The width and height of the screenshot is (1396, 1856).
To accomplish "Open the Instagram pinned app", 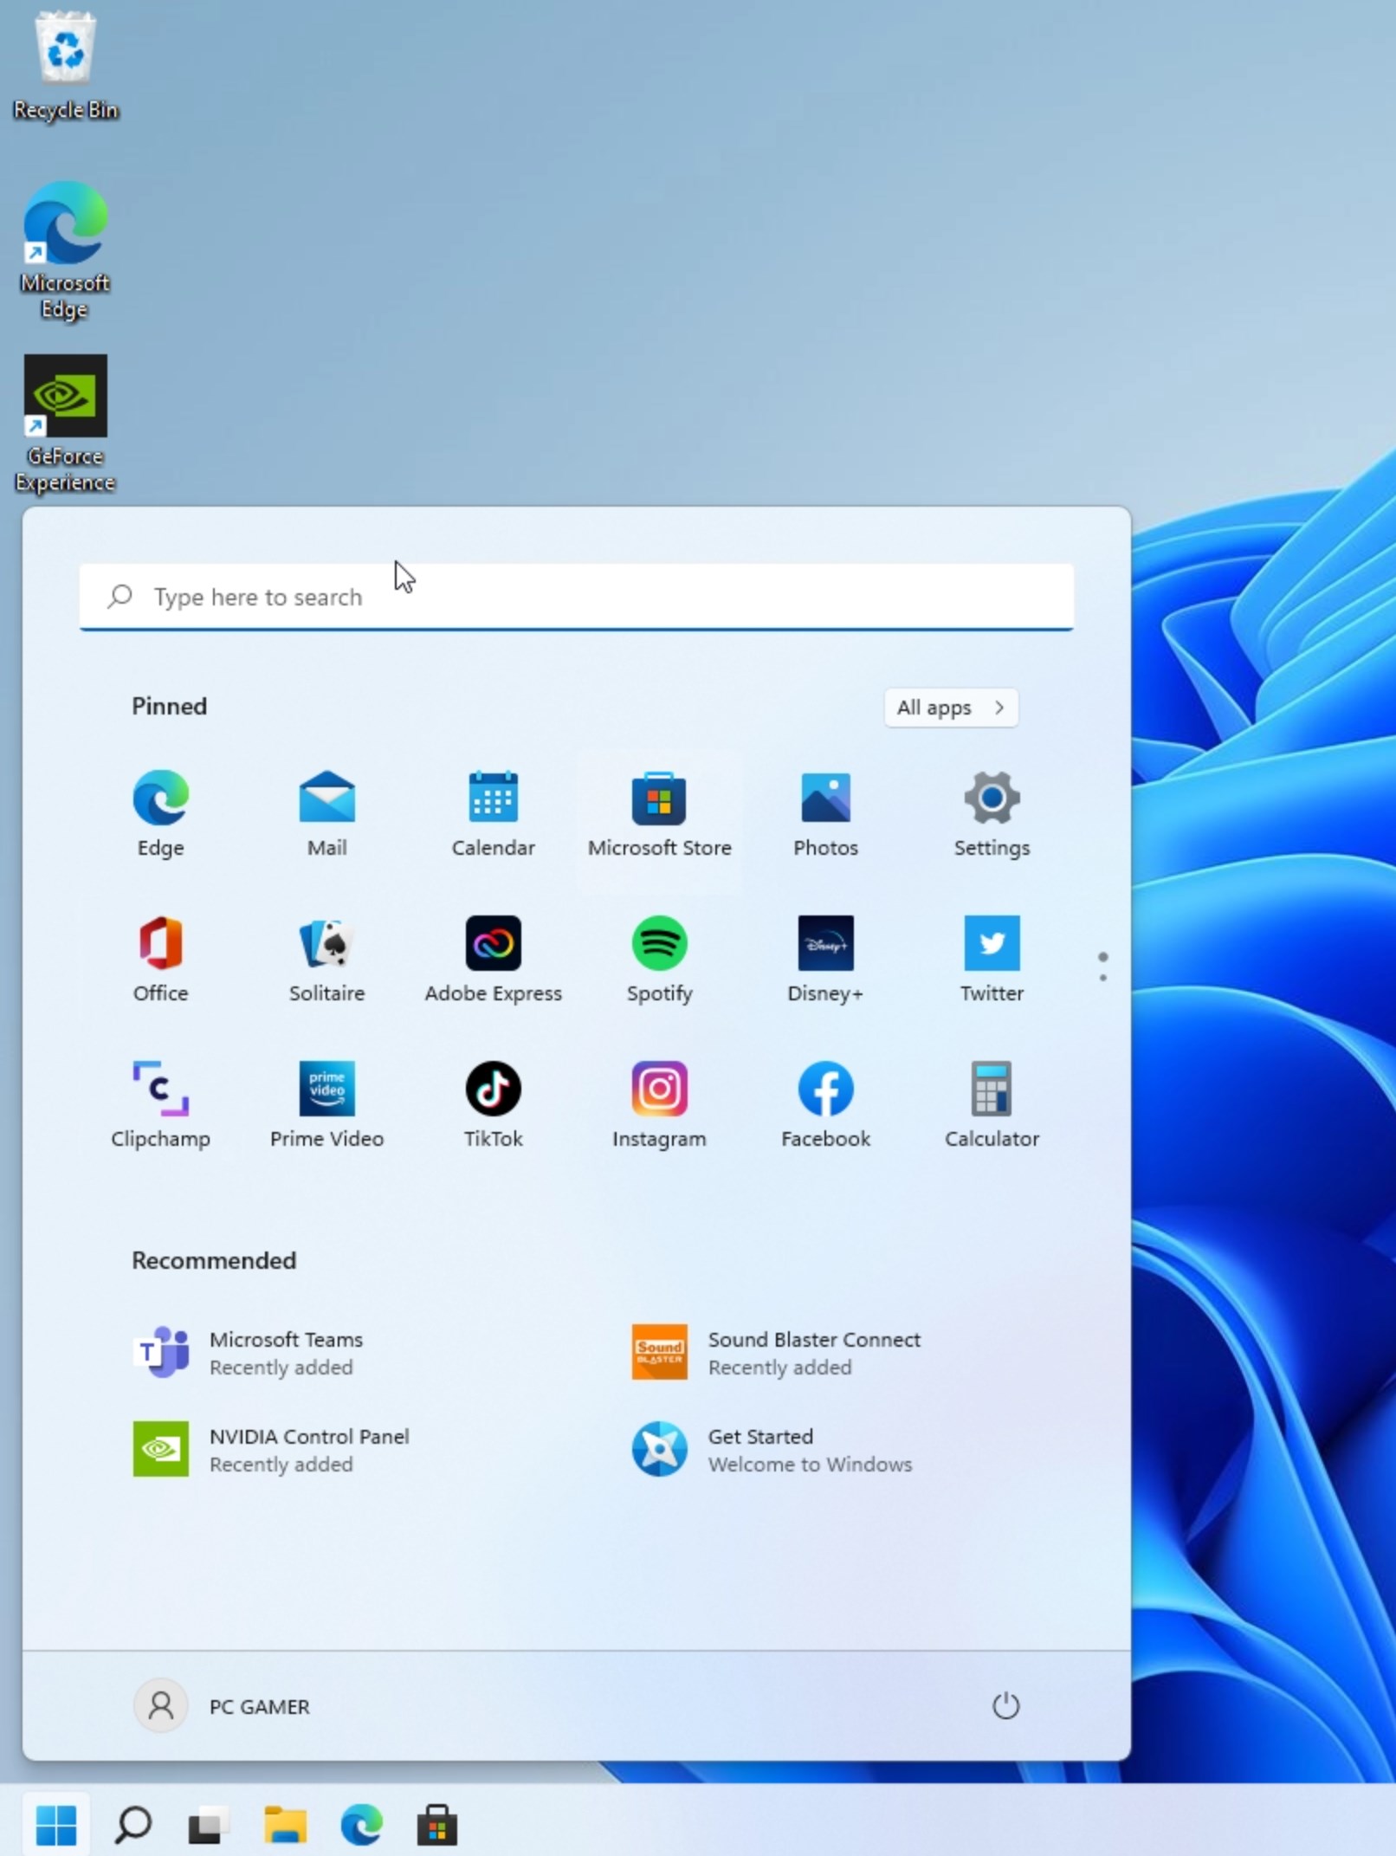I will tap(659, 1103).
